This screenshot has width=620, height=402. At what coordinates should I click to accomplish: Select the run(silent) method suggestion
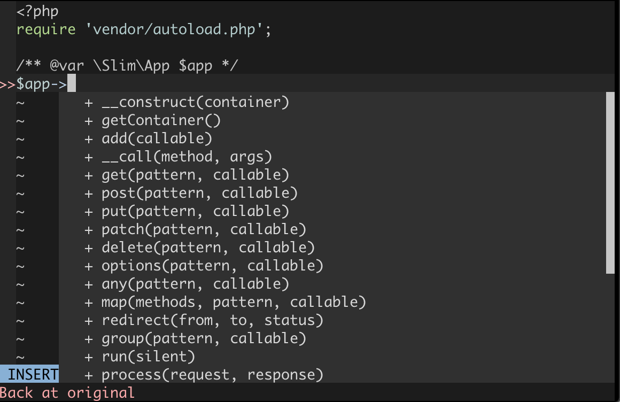pyautogui.click(x=148, y=356)
